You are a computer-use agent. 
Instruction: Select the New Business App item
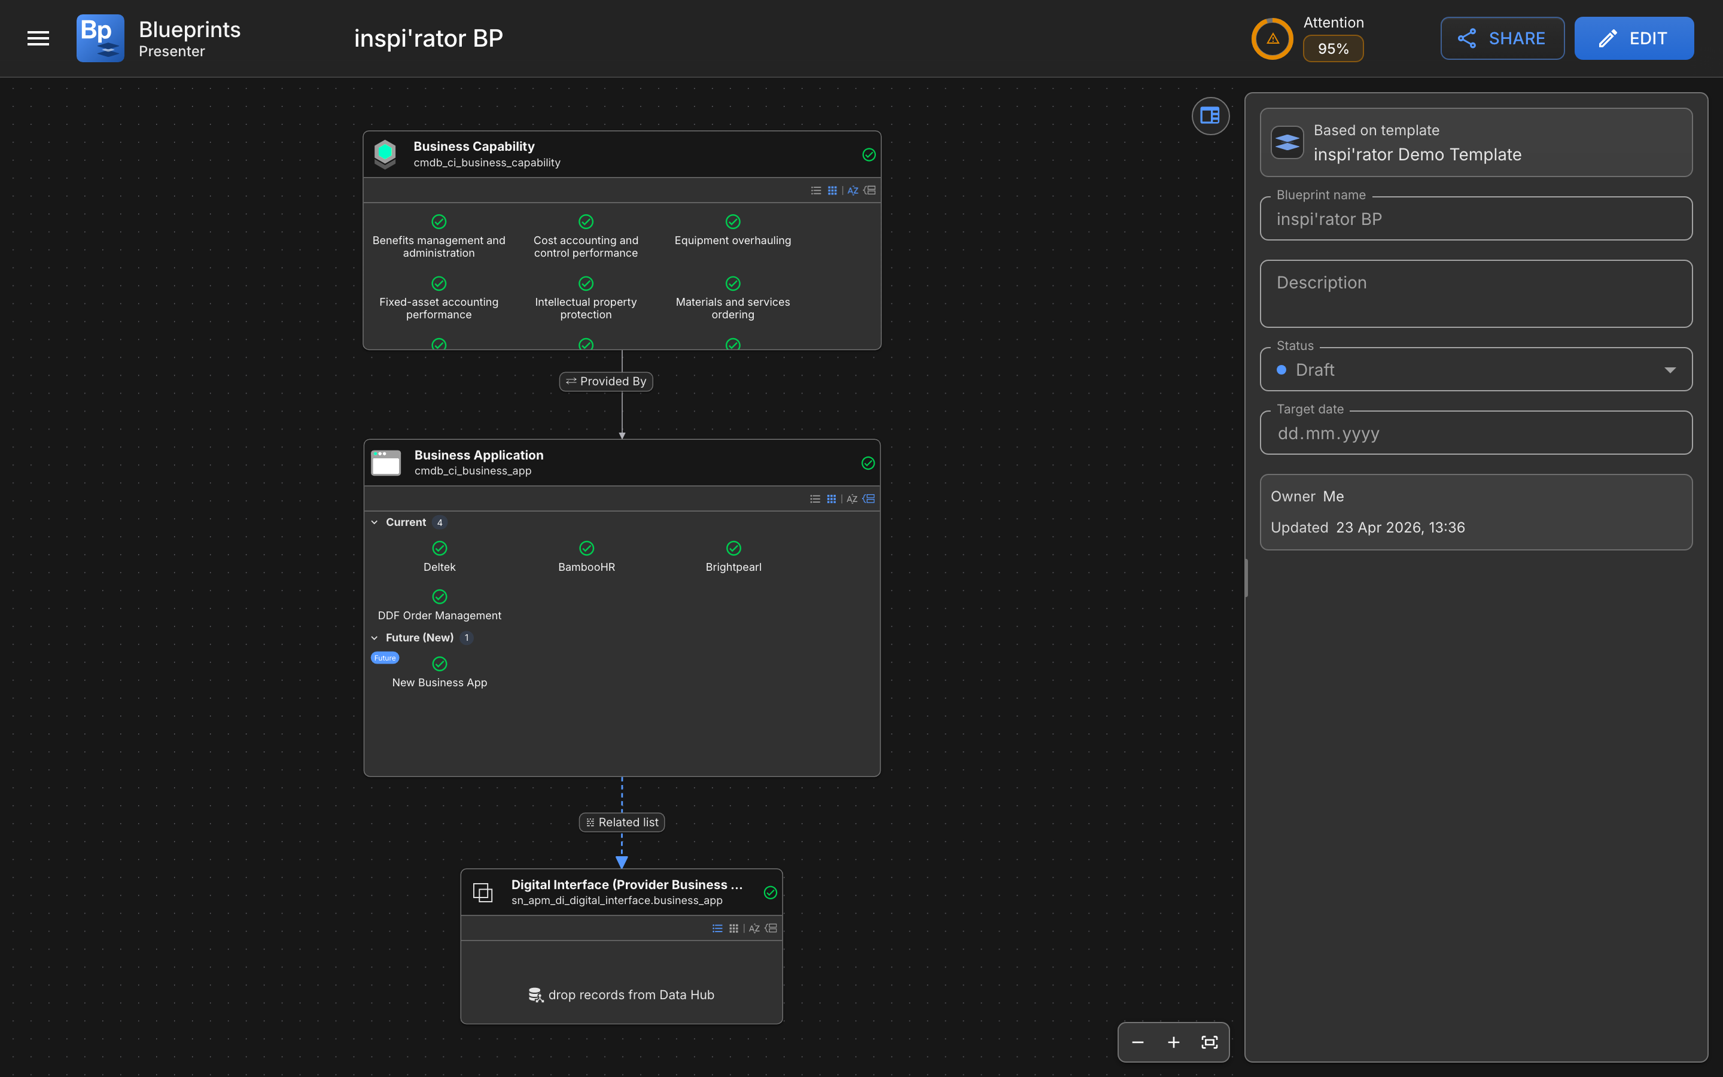click(x=439, y=673)
